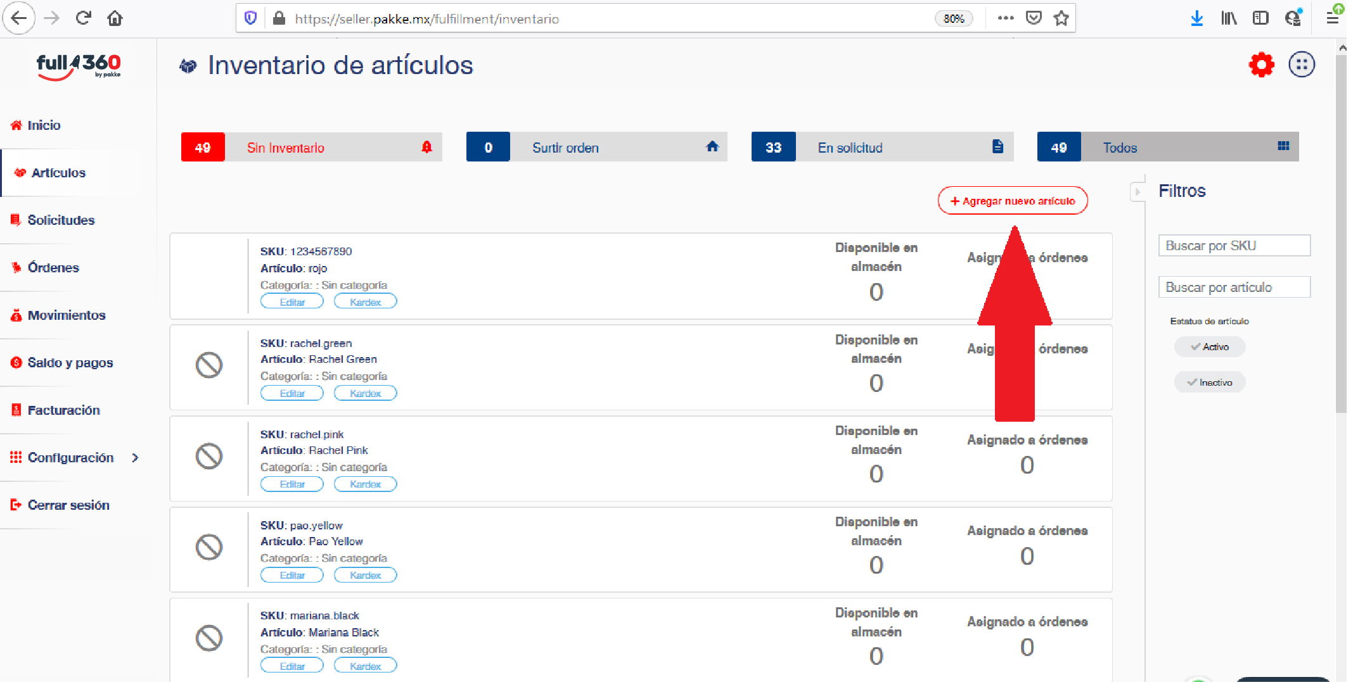Screen dimensions: 1365x682
Task: Collapse the Filtros panel arrow
Action: click(x=1137, y=191)
